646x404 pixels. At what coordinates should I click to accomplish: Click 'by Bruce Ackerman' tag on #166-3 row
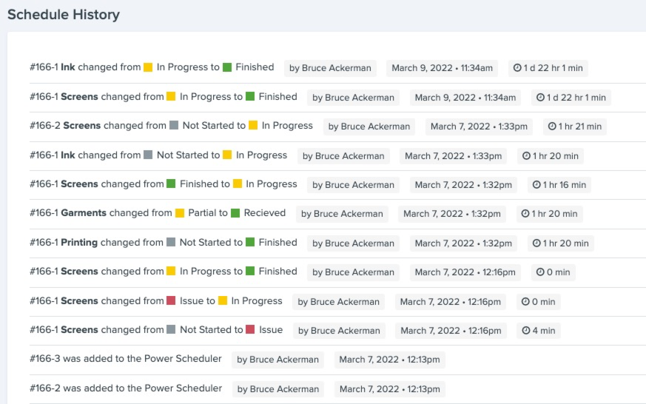click(x=277, y=360)
